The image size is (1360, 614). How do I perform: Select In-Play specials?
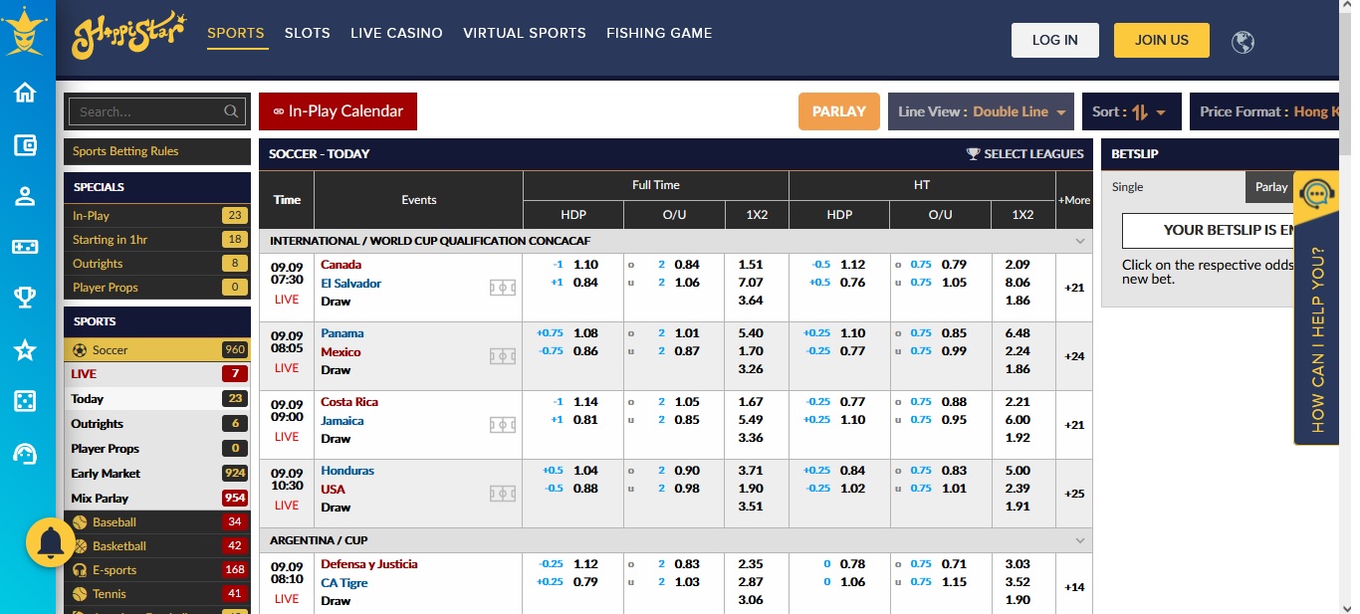[x=157, y=216]
